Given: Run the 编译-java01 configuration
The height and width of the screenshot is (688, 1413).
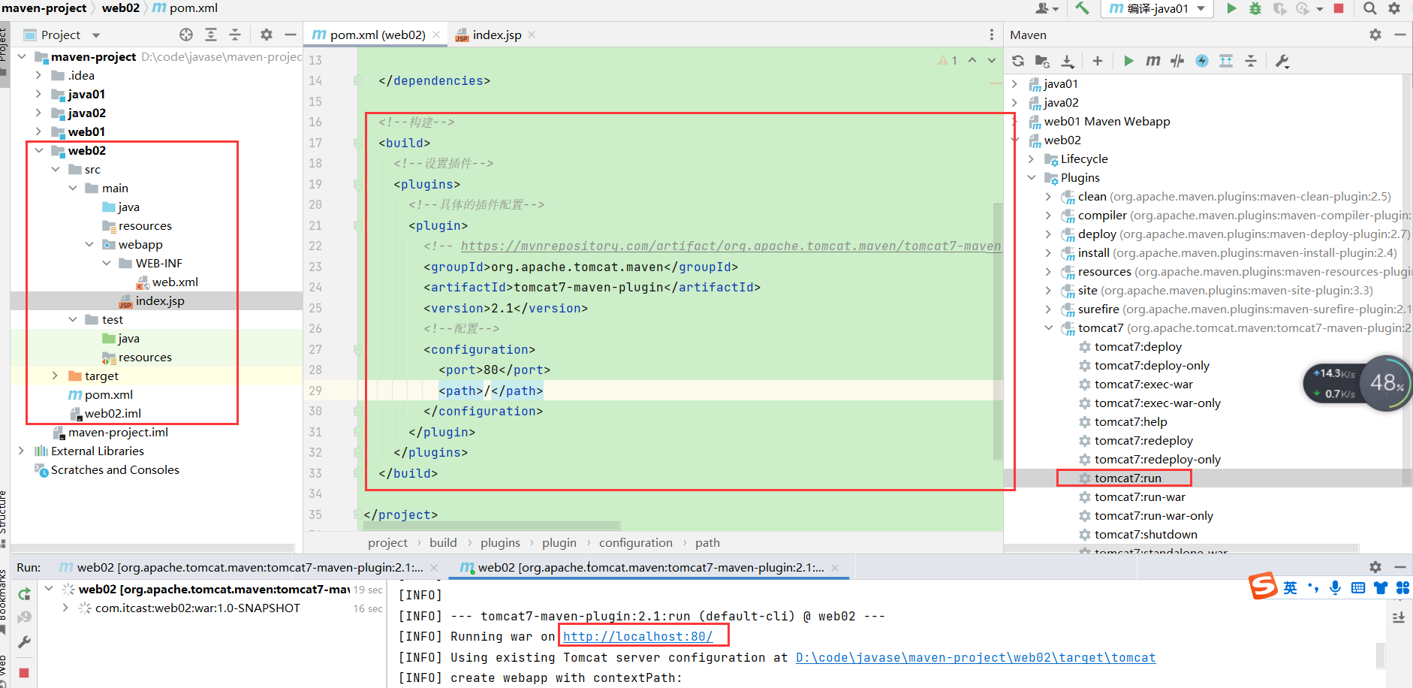Looking at the screenshot, I should (x=1231, y=8).
